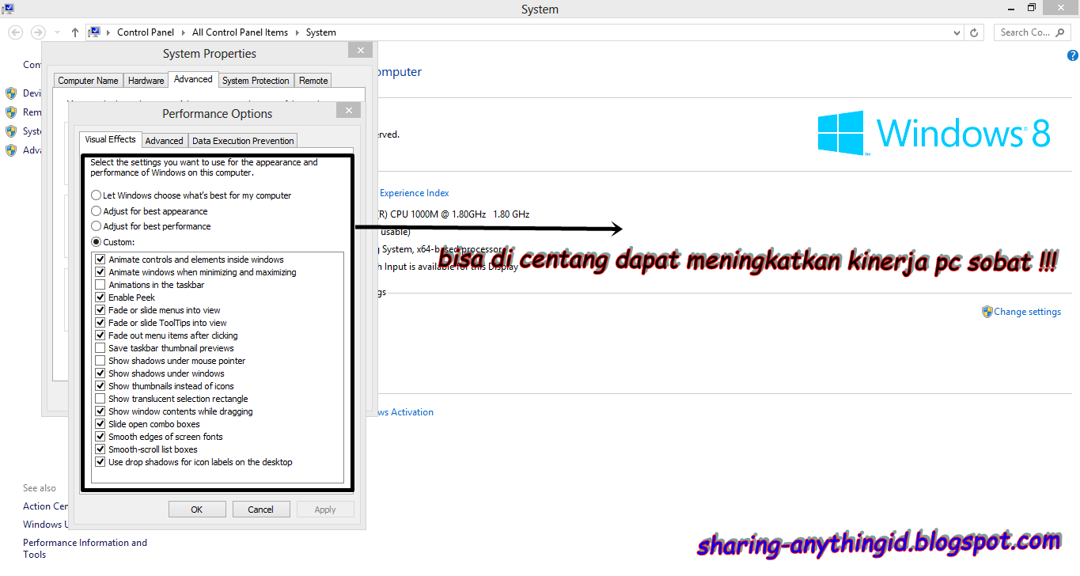Switch to Computer Name tab in System Properties
Screen dimensions: 1080x576
(x=88, y=81)
